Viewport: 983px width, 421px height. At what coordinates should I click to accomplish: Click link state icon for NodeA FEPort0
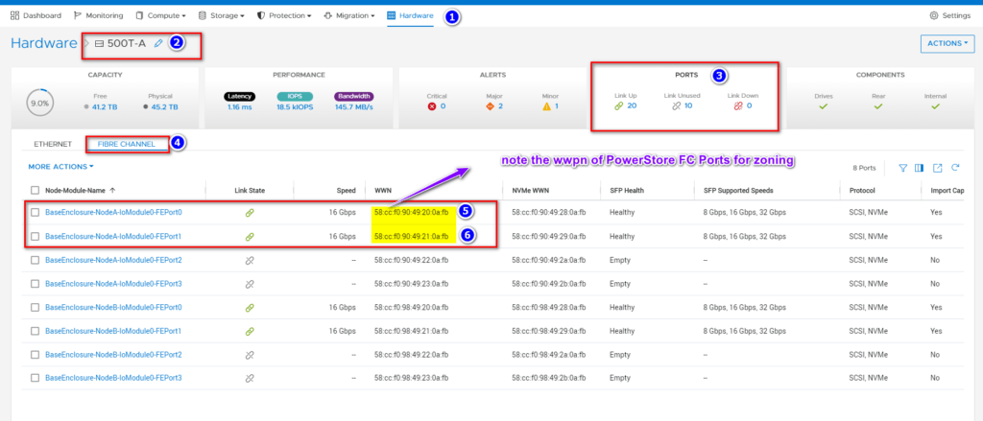tap(250, 213)
